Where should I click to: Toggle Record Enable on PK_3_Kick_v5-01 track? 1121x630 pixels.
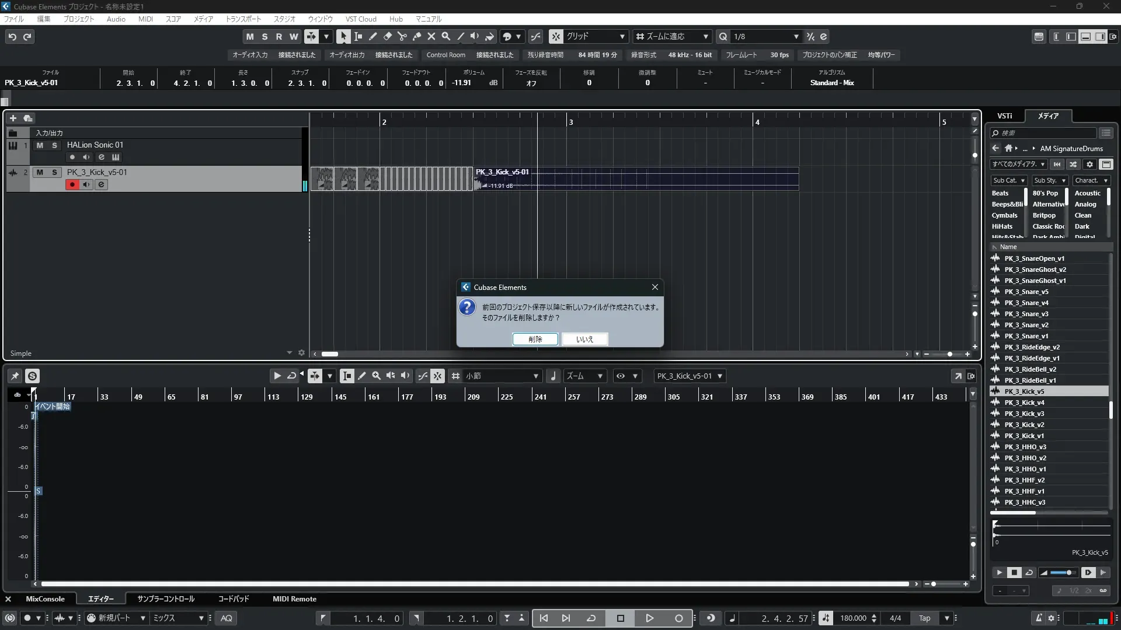pos(72,184)
